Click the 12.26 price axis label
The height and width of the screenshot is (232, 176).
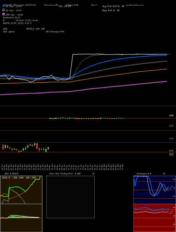click(171, 126)
